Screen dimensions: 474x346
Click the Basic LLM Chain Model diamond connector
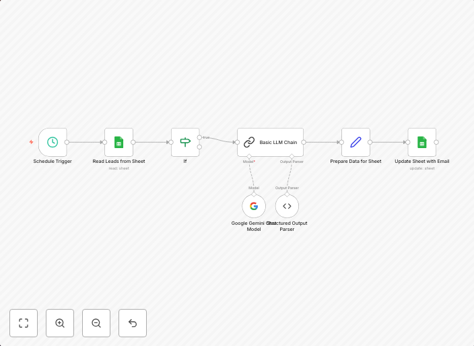point(249,156)
